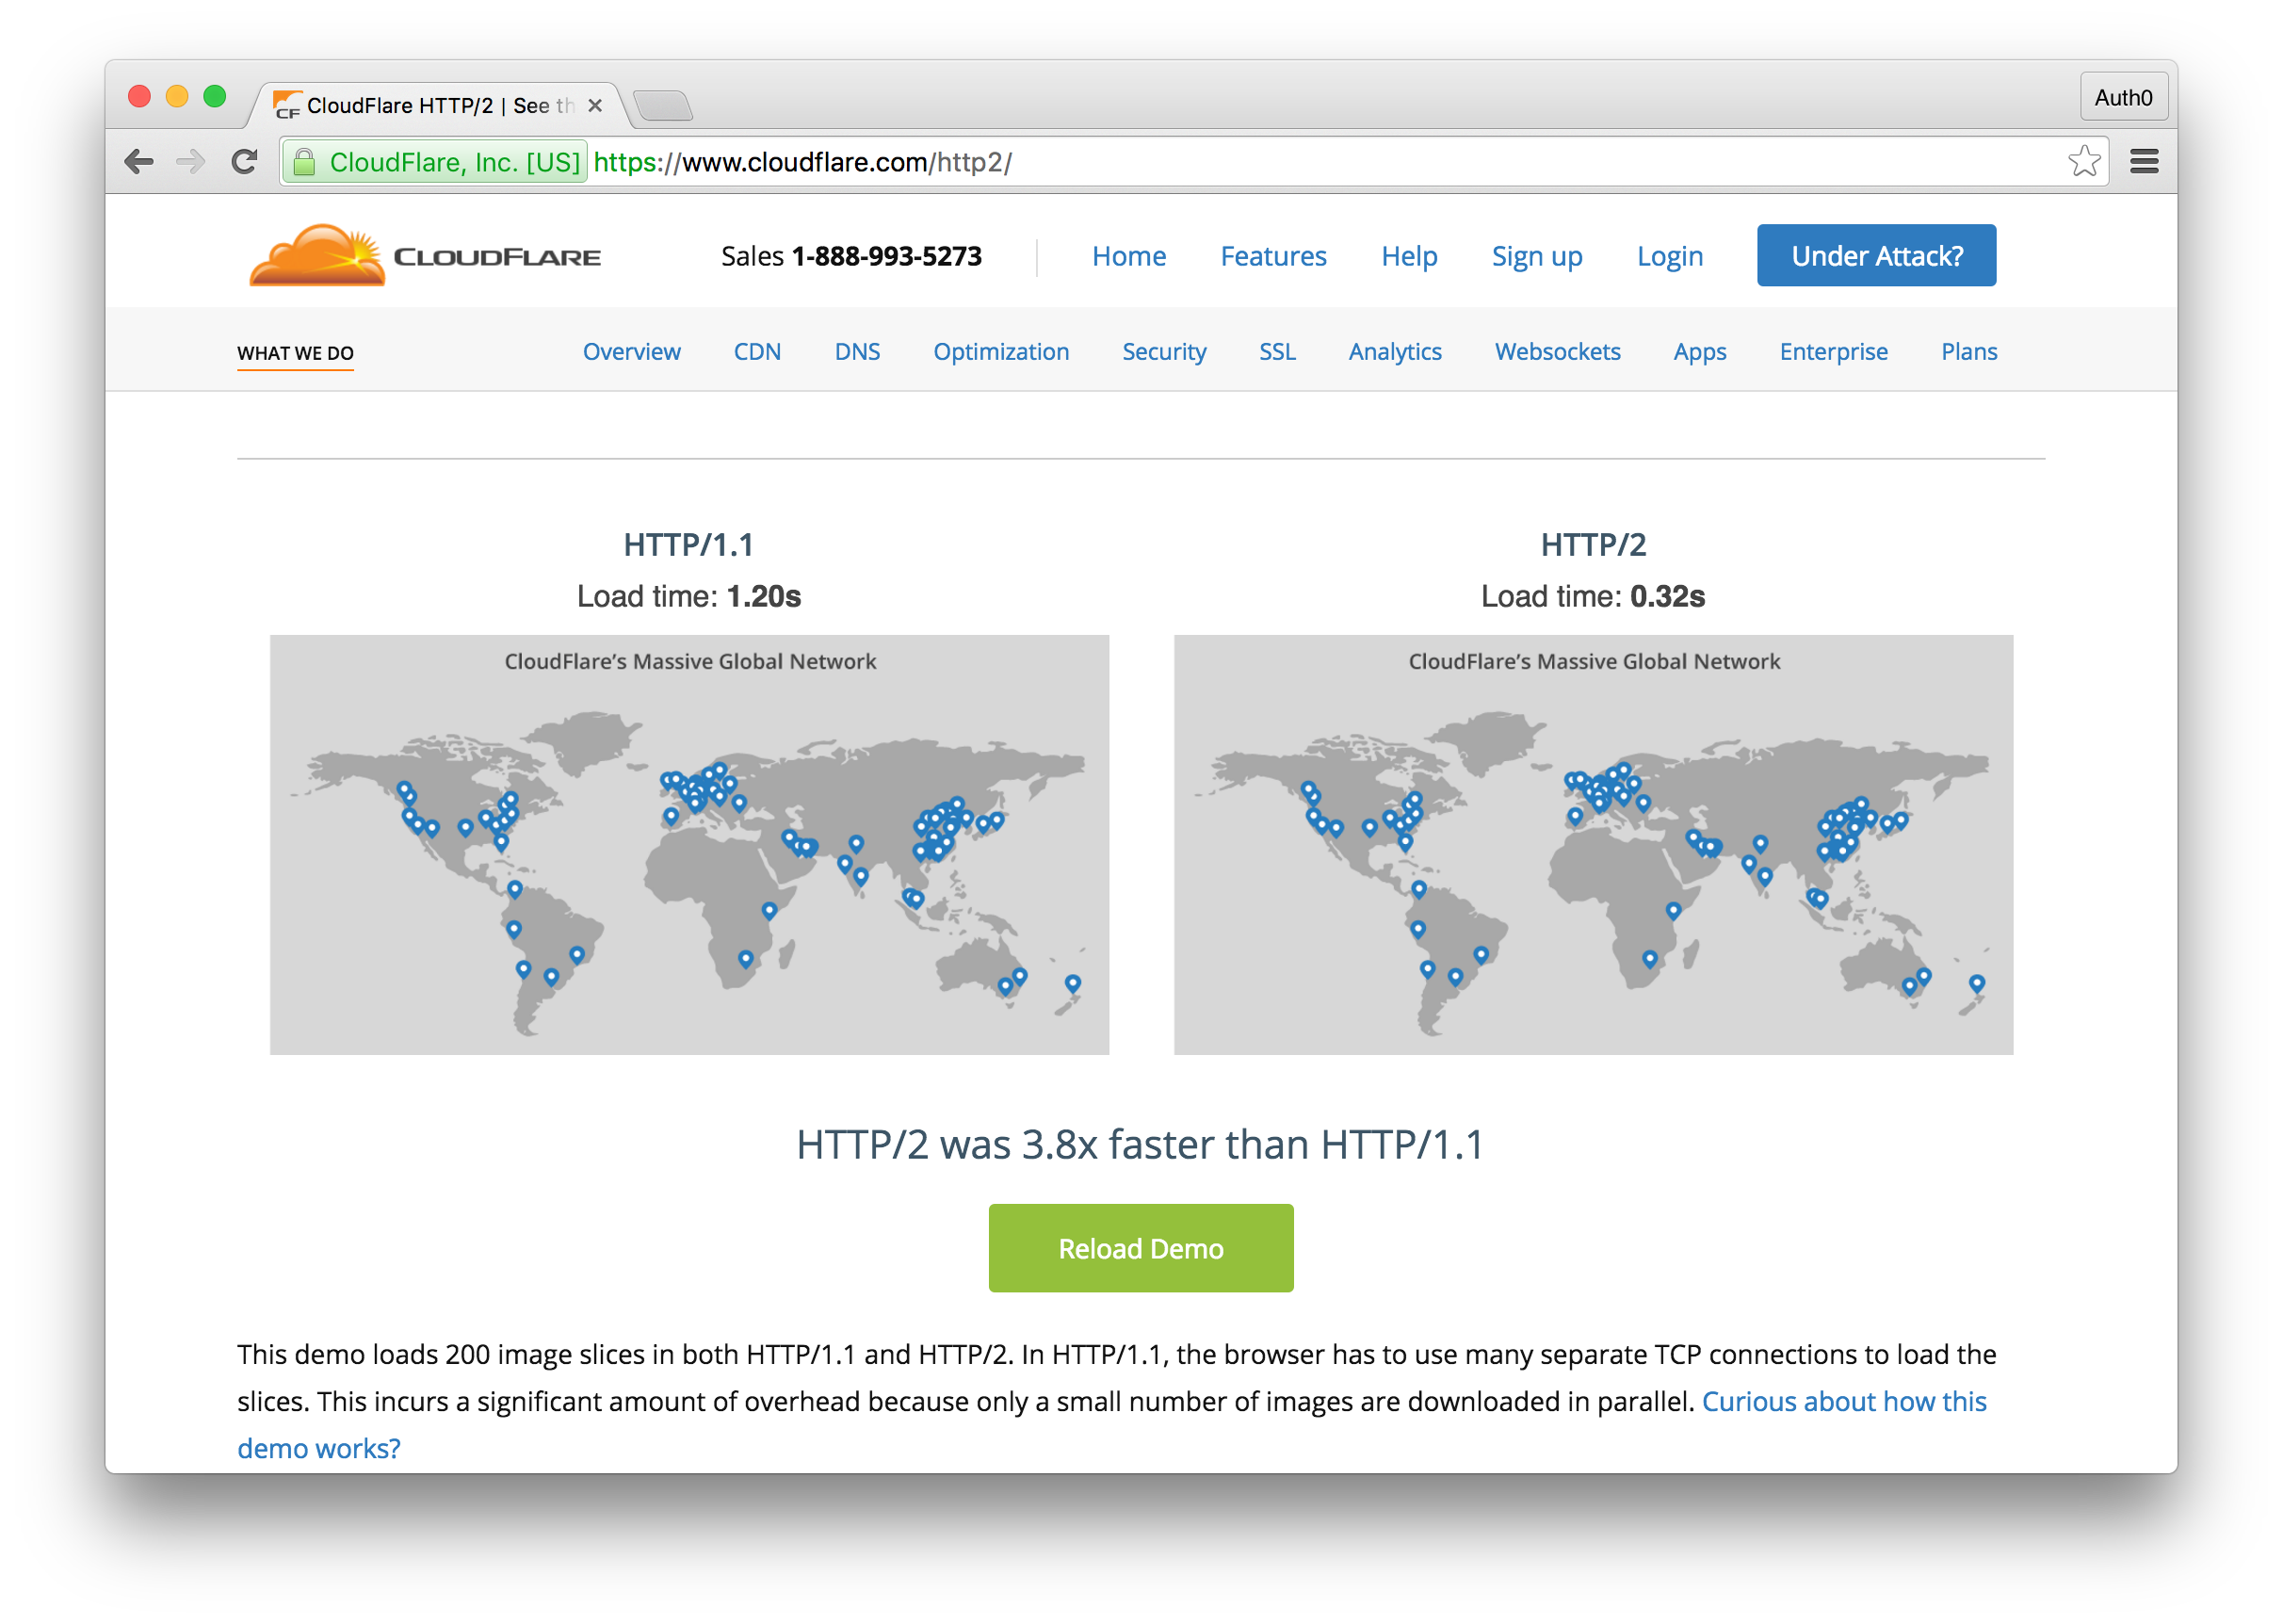Close the CloudFlare HTTP/2 tab
Image resolution: width=2283 pixels, height=1624 pixels.
594,105
